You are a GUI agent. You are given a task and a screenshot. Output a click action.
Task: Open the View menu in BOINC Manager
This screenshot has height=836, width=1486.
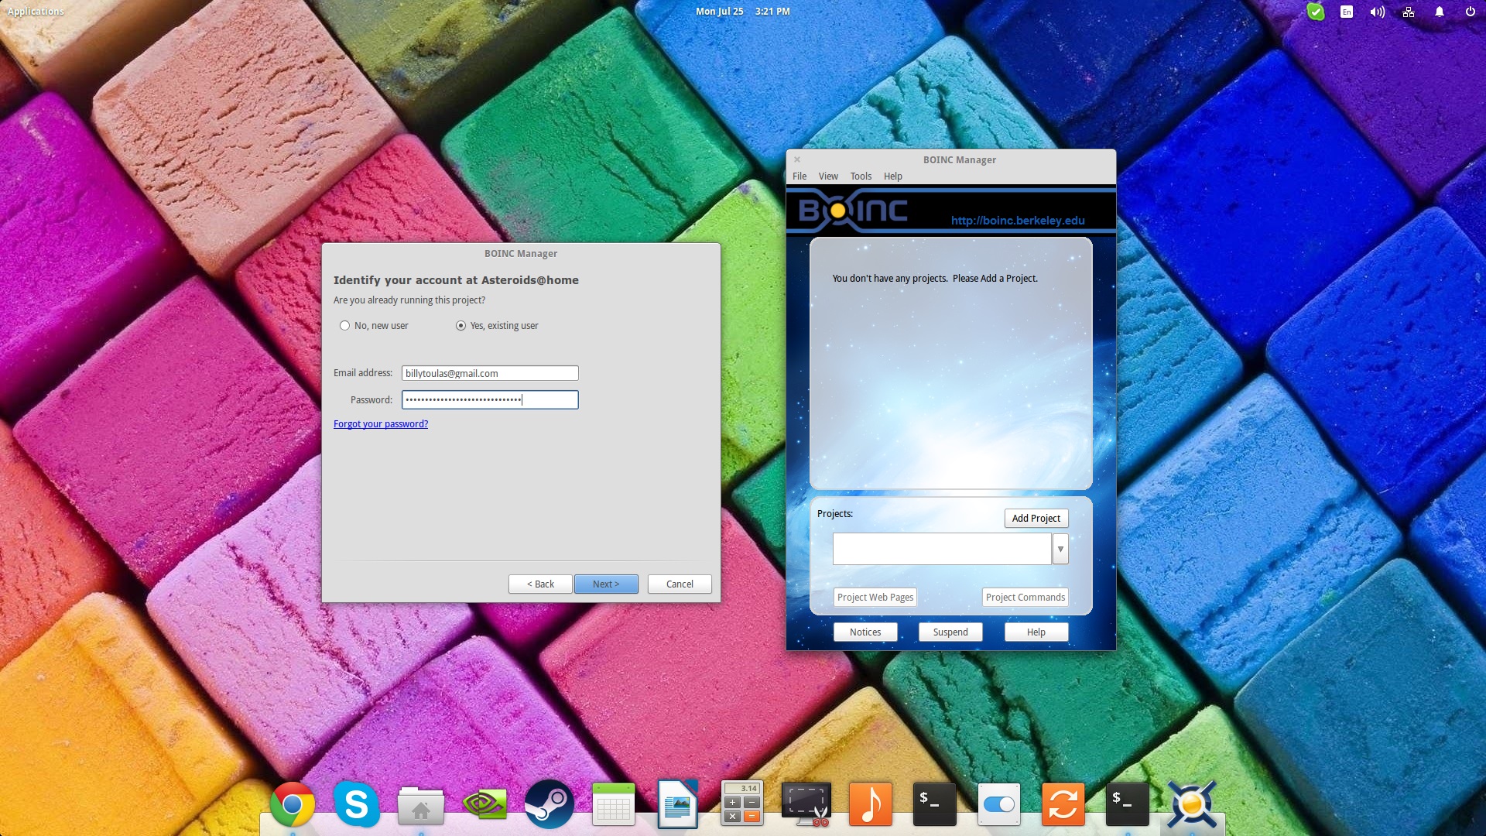(x=828, y=176)
